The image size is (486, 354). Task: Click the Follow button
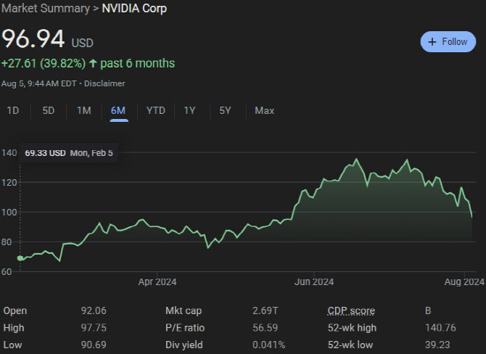448,41
